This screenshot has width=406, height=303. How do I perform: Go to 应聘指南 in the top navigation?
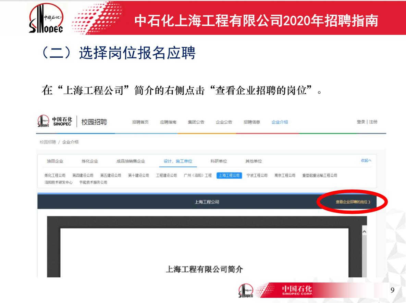pyautogui.click(x=168, y=122)
